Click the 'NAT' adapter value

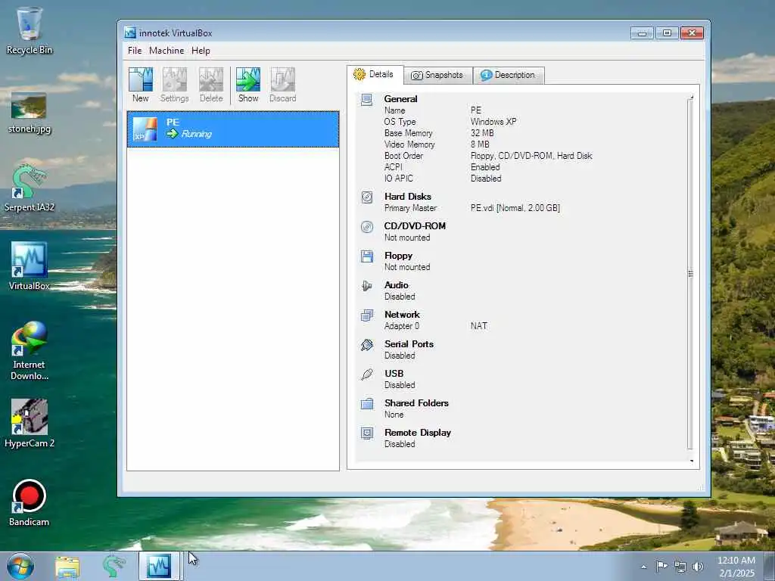pos(479,326)
